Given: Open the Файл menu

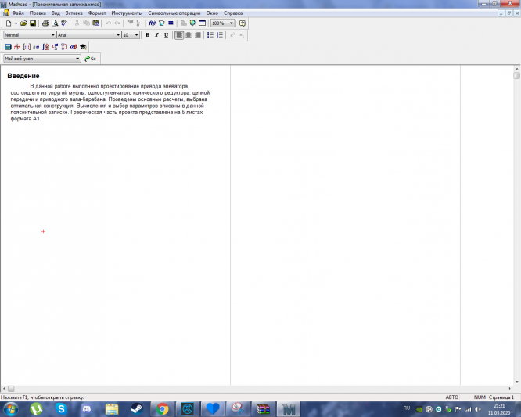Looking at the screenshot, I should point(18,13).
